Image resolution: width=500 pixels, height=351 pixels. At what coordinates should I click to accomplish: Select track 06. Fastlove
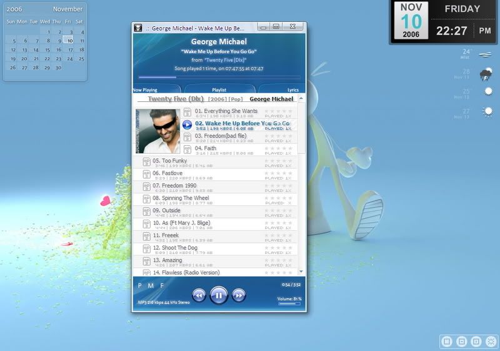(x=167, y=173)
